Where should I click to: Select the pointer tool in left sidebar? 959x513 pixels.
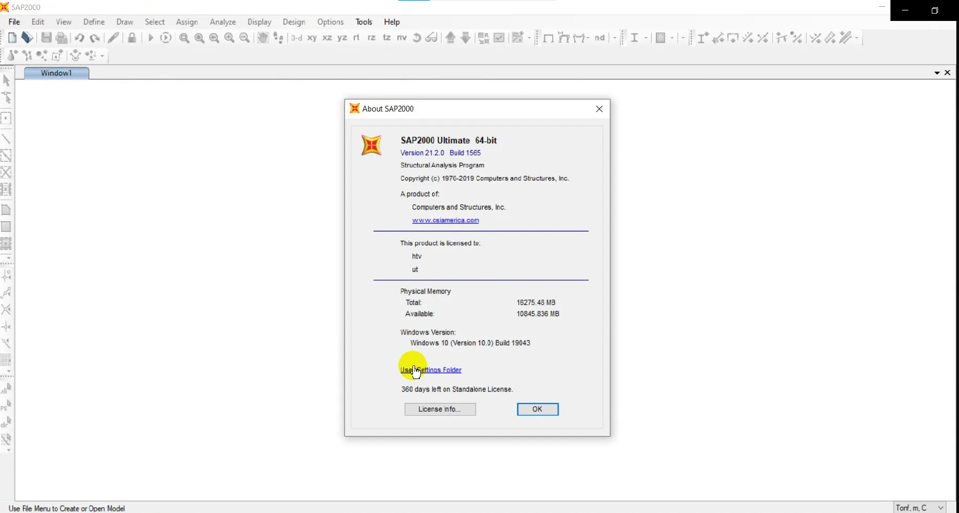6,81
